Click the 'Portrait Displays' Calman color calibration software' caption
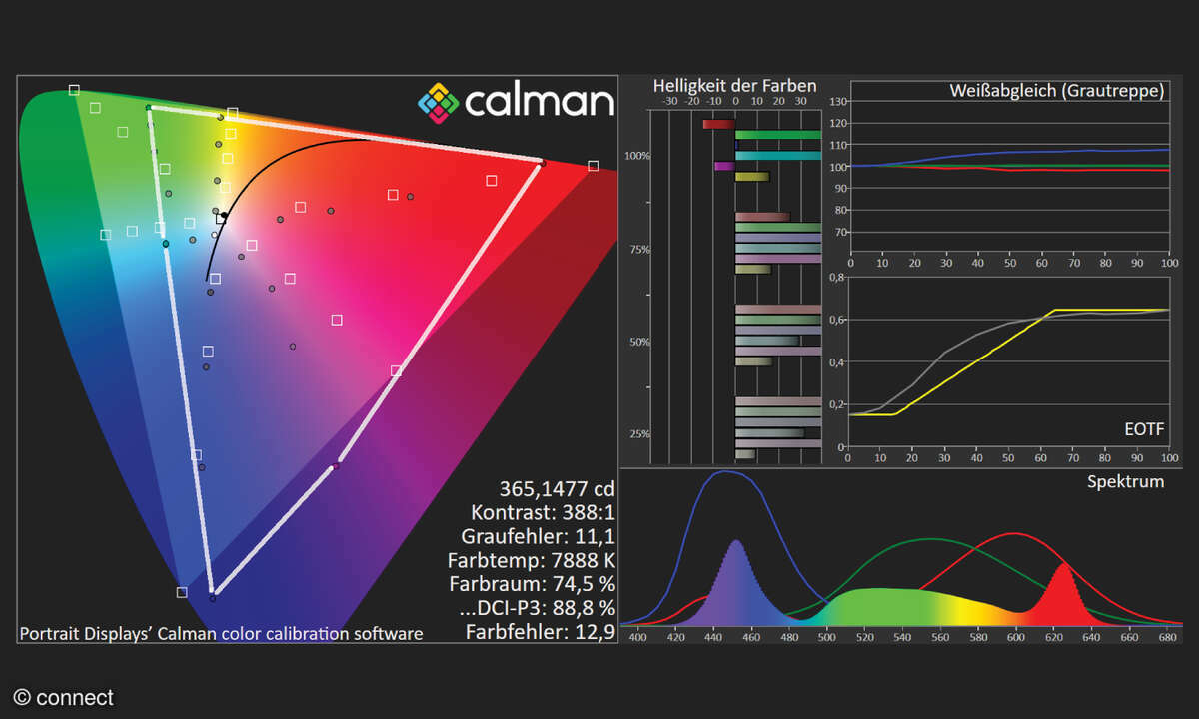The width and height of the screenshot is (1199, 719). pos(221,633)
